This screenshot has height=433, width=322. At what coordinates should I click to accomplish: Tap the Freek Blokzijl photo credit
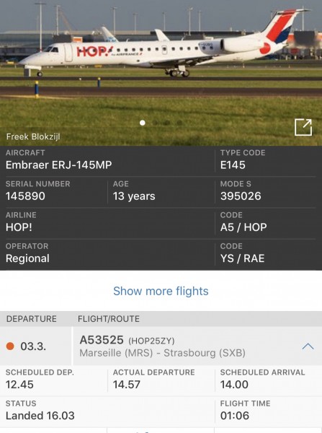coord(33,136)
